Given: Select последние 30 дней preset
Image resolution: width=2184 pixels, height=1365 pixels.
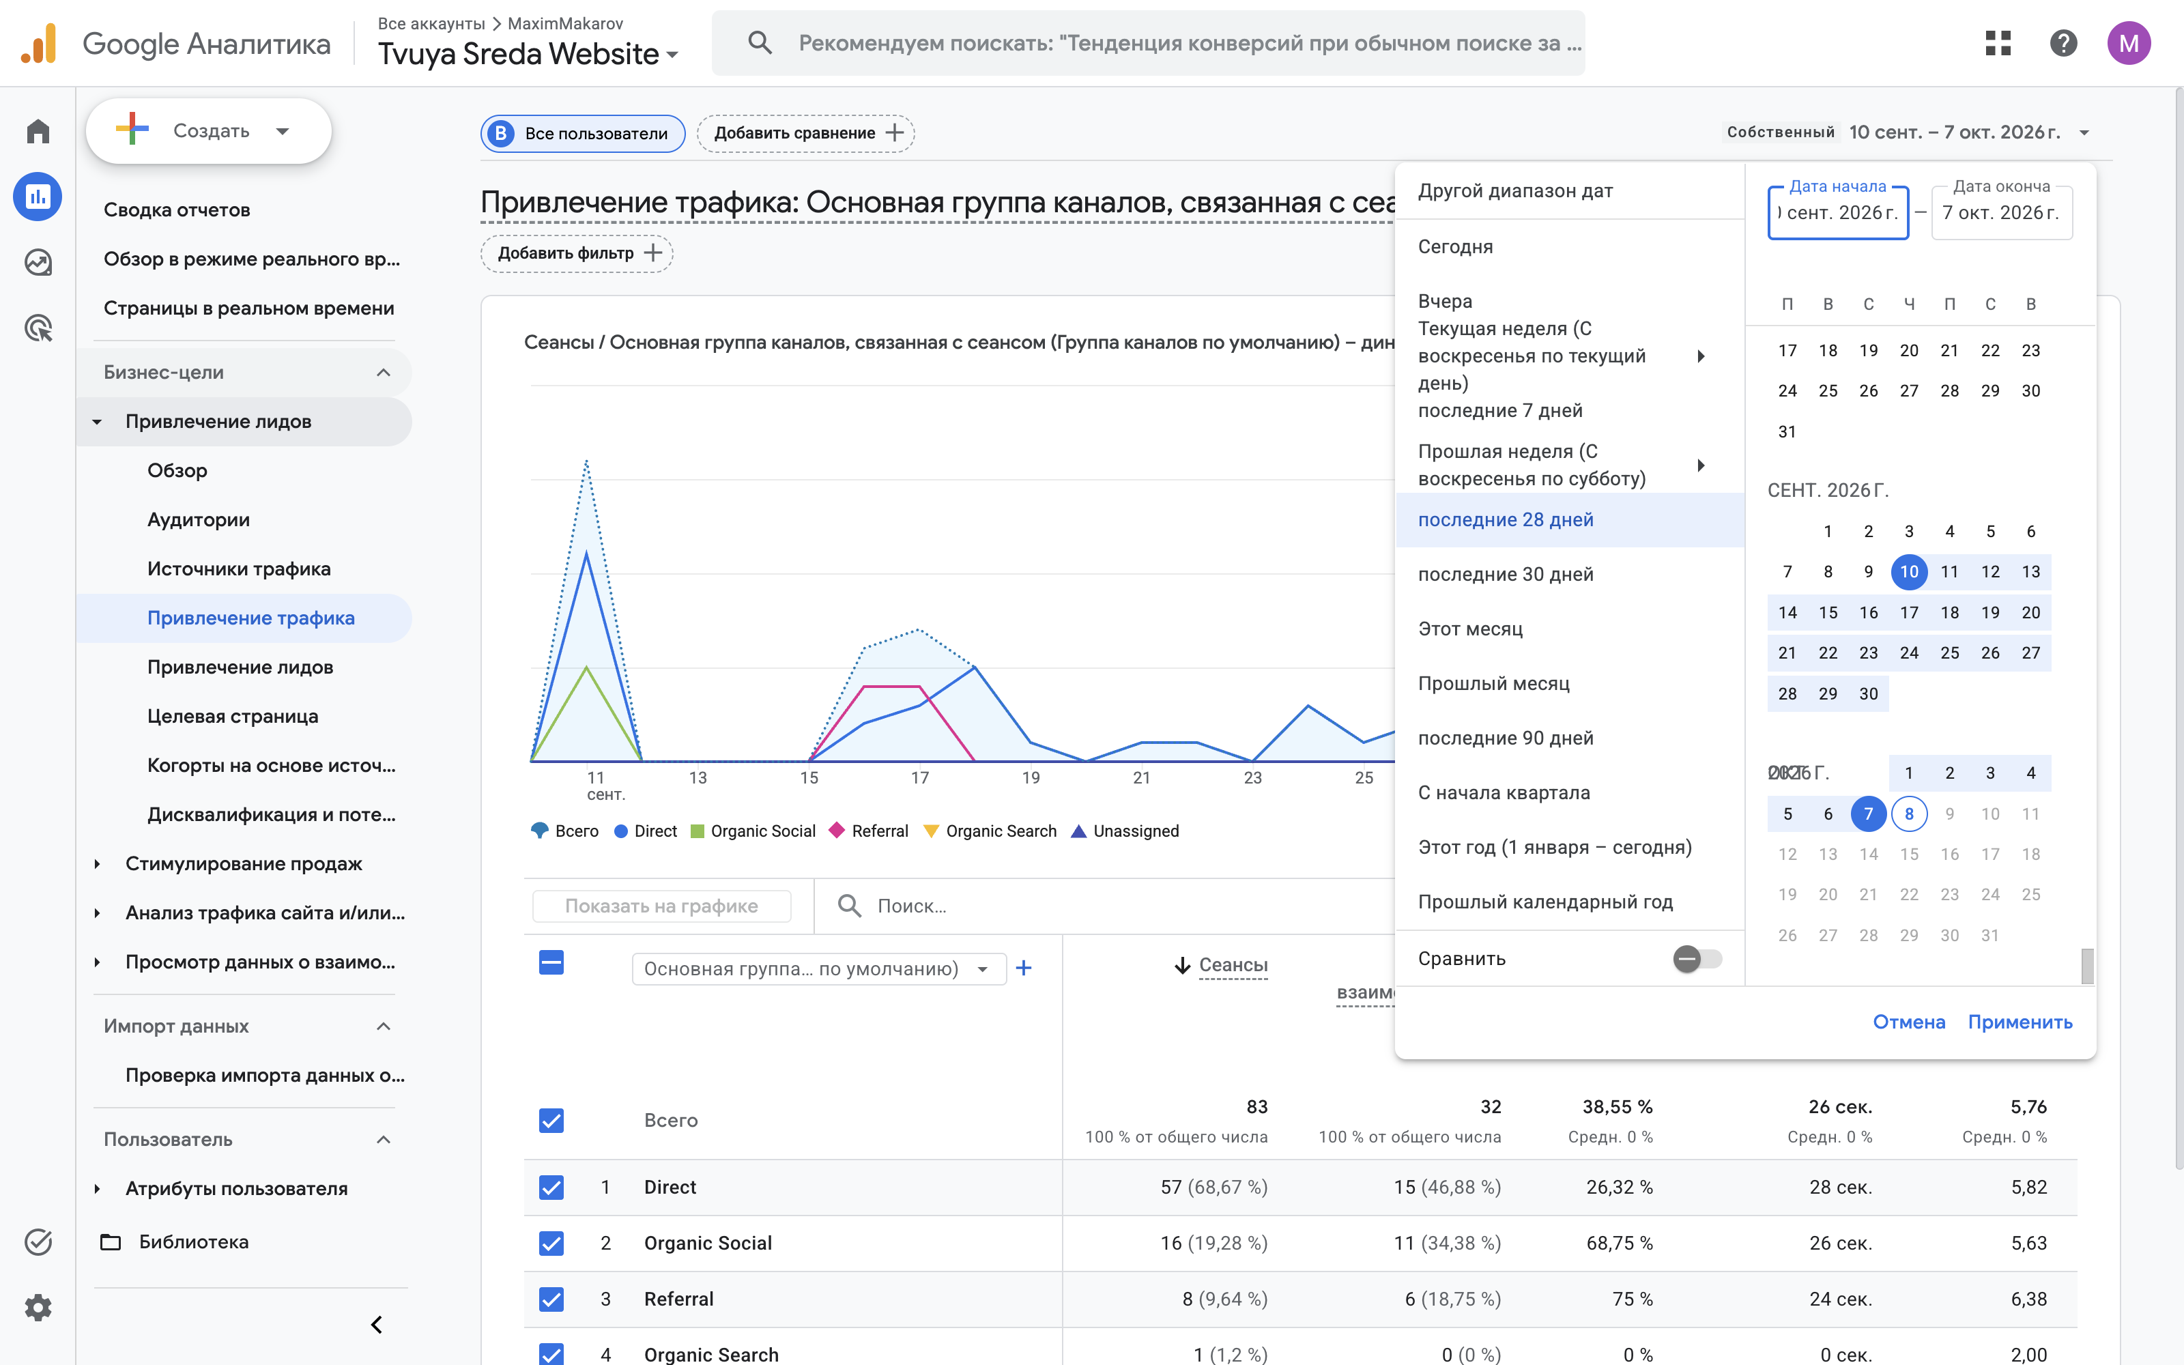Looking at the screenshot, I should point(1570,574).
